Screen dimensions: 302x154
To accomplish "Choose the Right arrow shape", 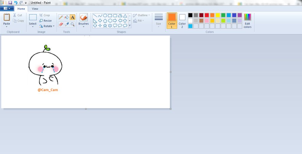I will coord(115,21).
